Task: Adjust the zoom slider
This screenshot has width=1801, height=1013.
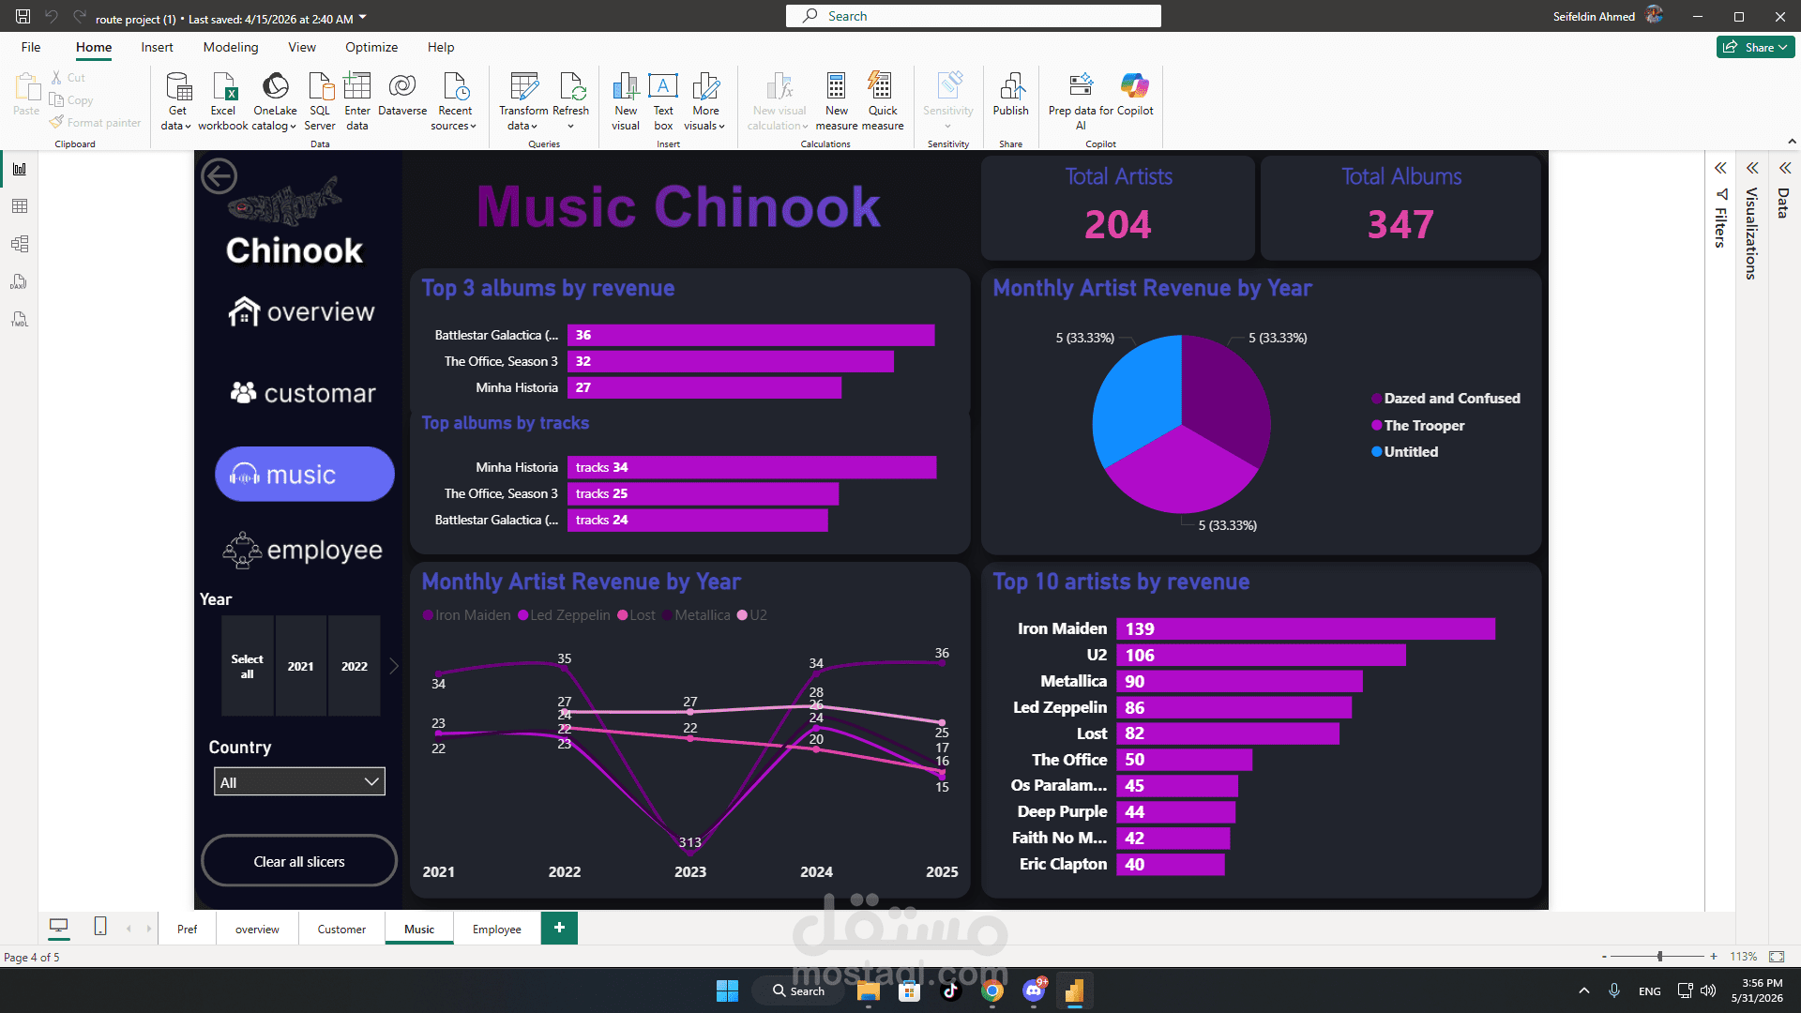Action: 1659,957
